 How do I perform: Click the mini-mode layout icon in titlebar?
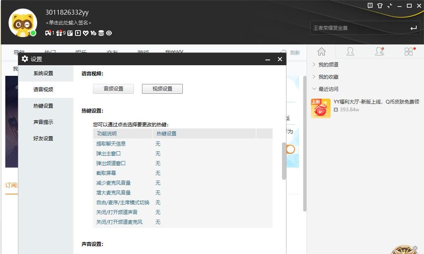pyautogui.click(x=390, y=6)
